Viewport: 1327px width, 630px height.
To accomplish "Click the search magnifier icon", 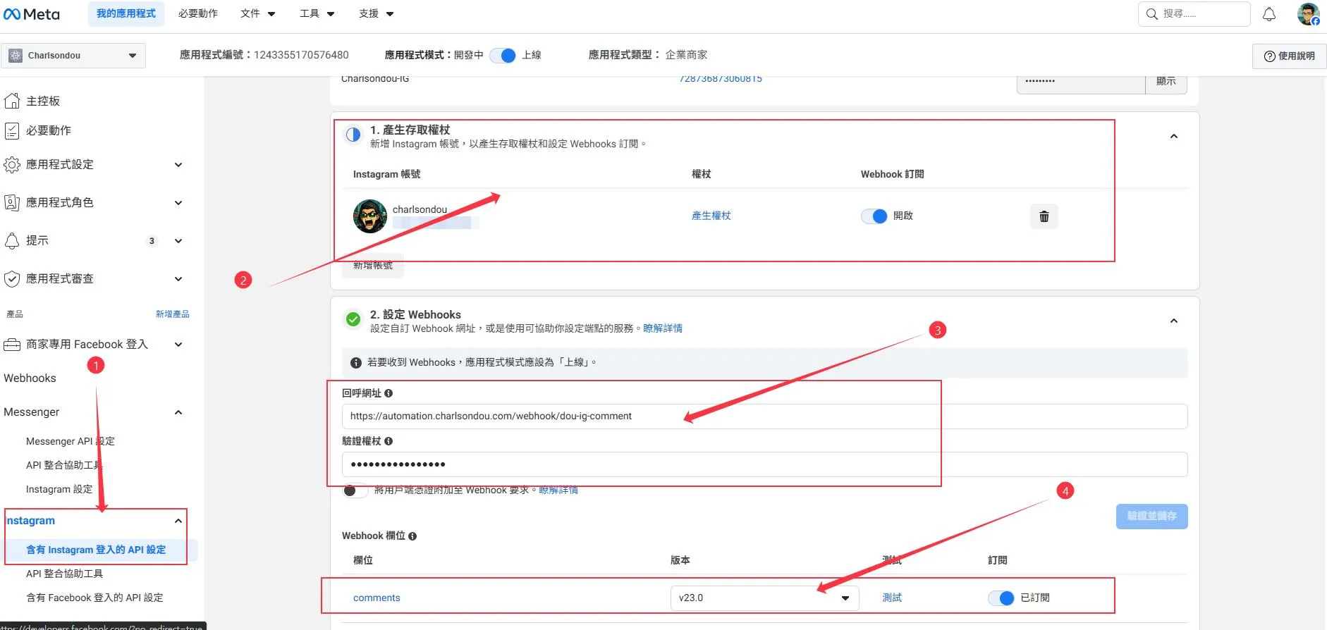I will pyautogui.click(x=1151, y=14).
